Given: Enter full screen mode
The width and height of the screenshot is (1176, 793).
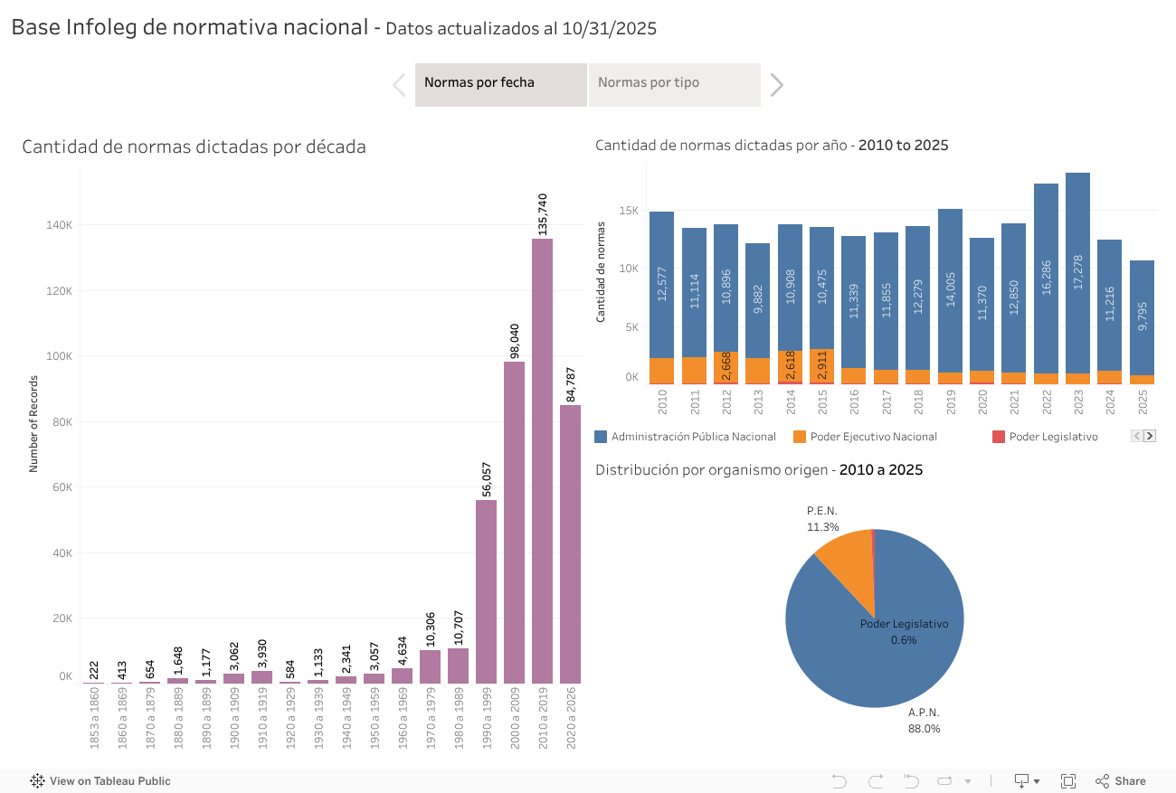Looking at the screenshot, I should tap(1067, 781).
